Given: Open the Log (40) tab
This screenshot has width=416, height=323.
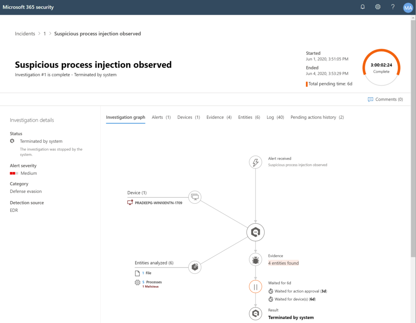Looking at the screenshot, I should click(275, 117).
